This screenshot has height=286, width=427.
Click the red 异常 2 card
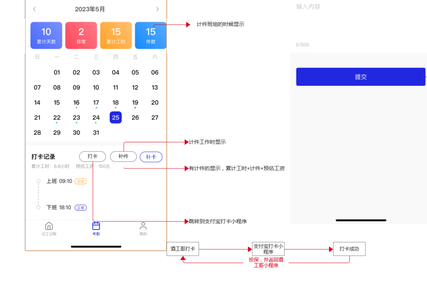(81, 35)
